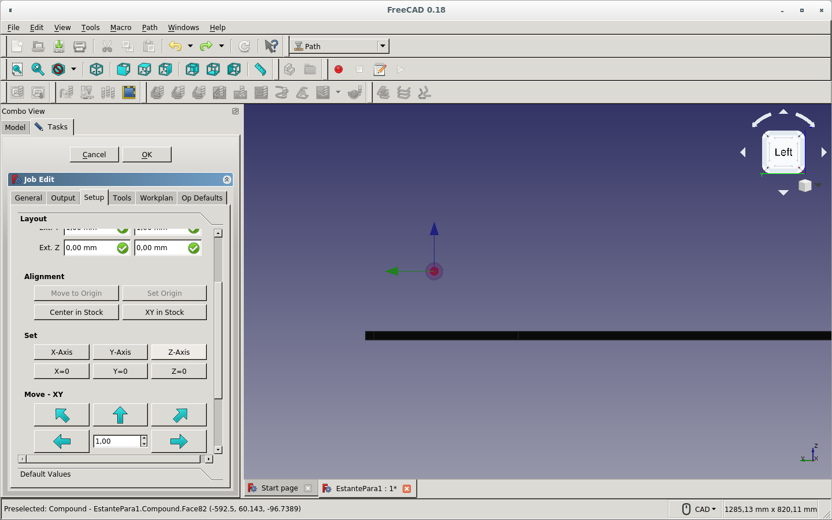
Task: Switch to the Model tab
Action: tap(15, 128)
